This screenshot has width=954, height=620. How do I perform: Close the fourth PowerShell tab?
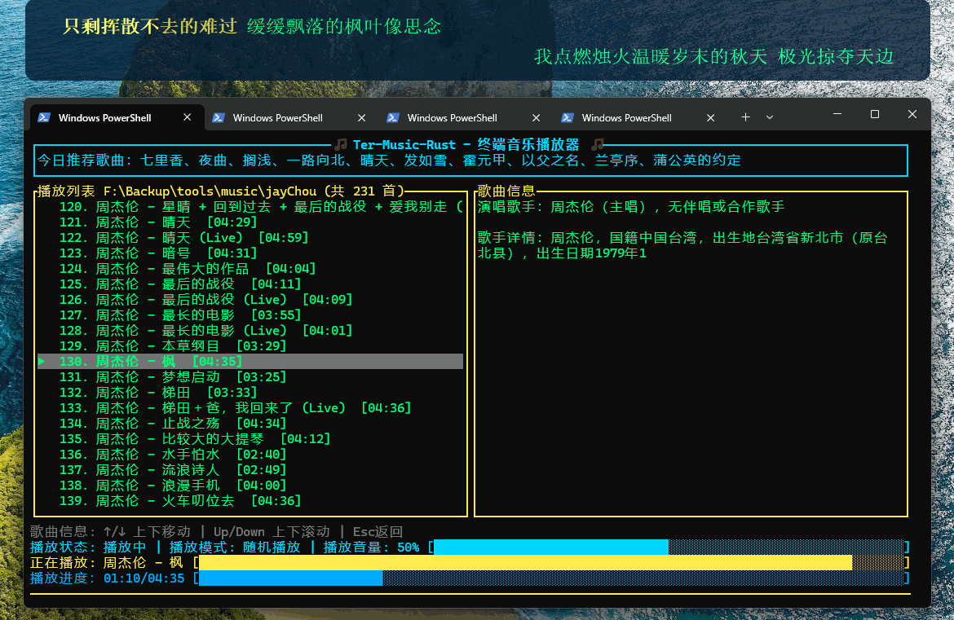tap(711, 118)
